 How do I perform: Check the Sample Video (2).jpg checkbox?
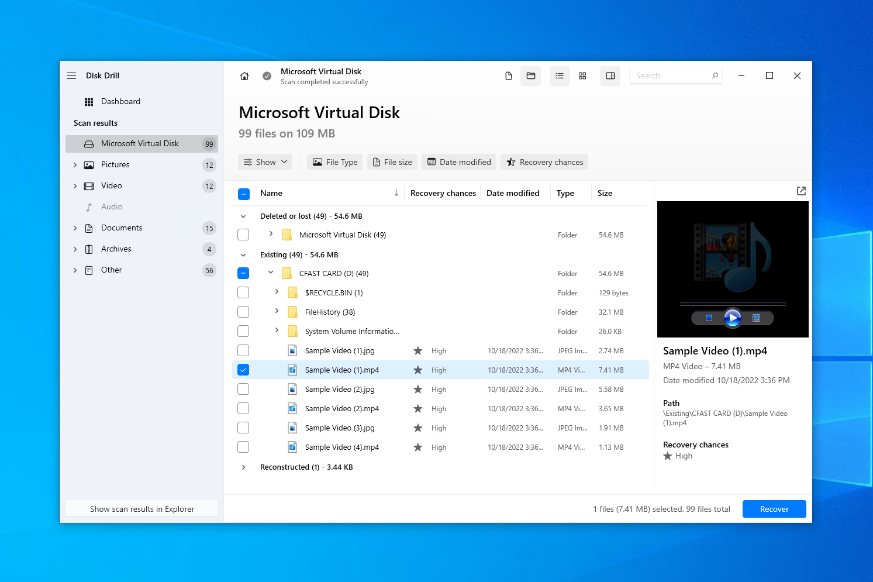tap(244, 389)
